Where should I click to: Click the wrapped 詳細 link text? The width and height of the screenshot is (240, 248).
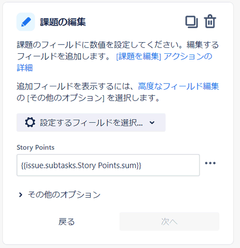point(25,68)
